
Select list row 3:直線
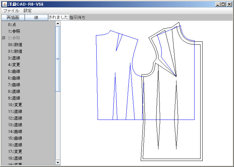click(28, 58)
